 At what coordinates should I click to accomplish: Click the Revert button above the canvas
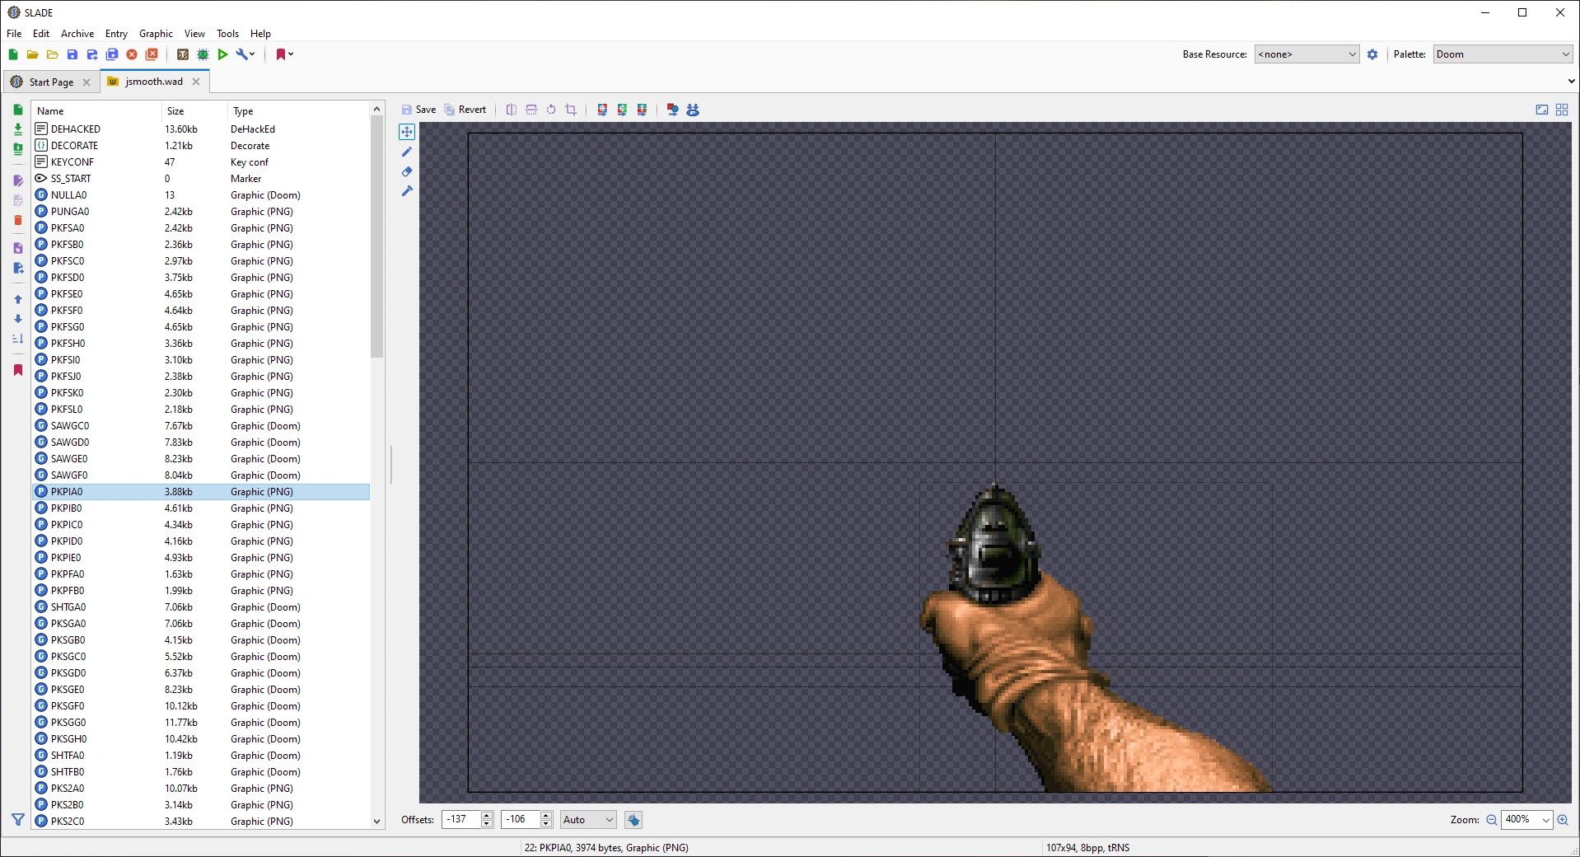point(465,110)
